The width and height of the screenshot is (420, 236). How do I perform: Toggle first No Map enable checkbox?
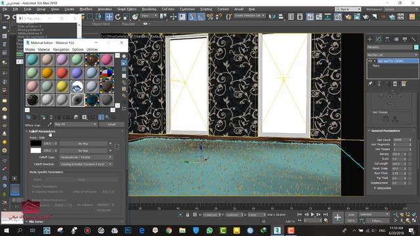click(x=110, y=144)
